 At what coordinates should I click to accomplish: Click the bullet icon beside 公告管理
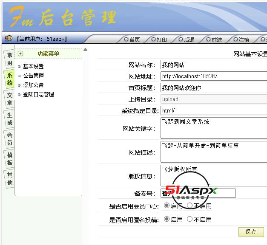(19, 76)
